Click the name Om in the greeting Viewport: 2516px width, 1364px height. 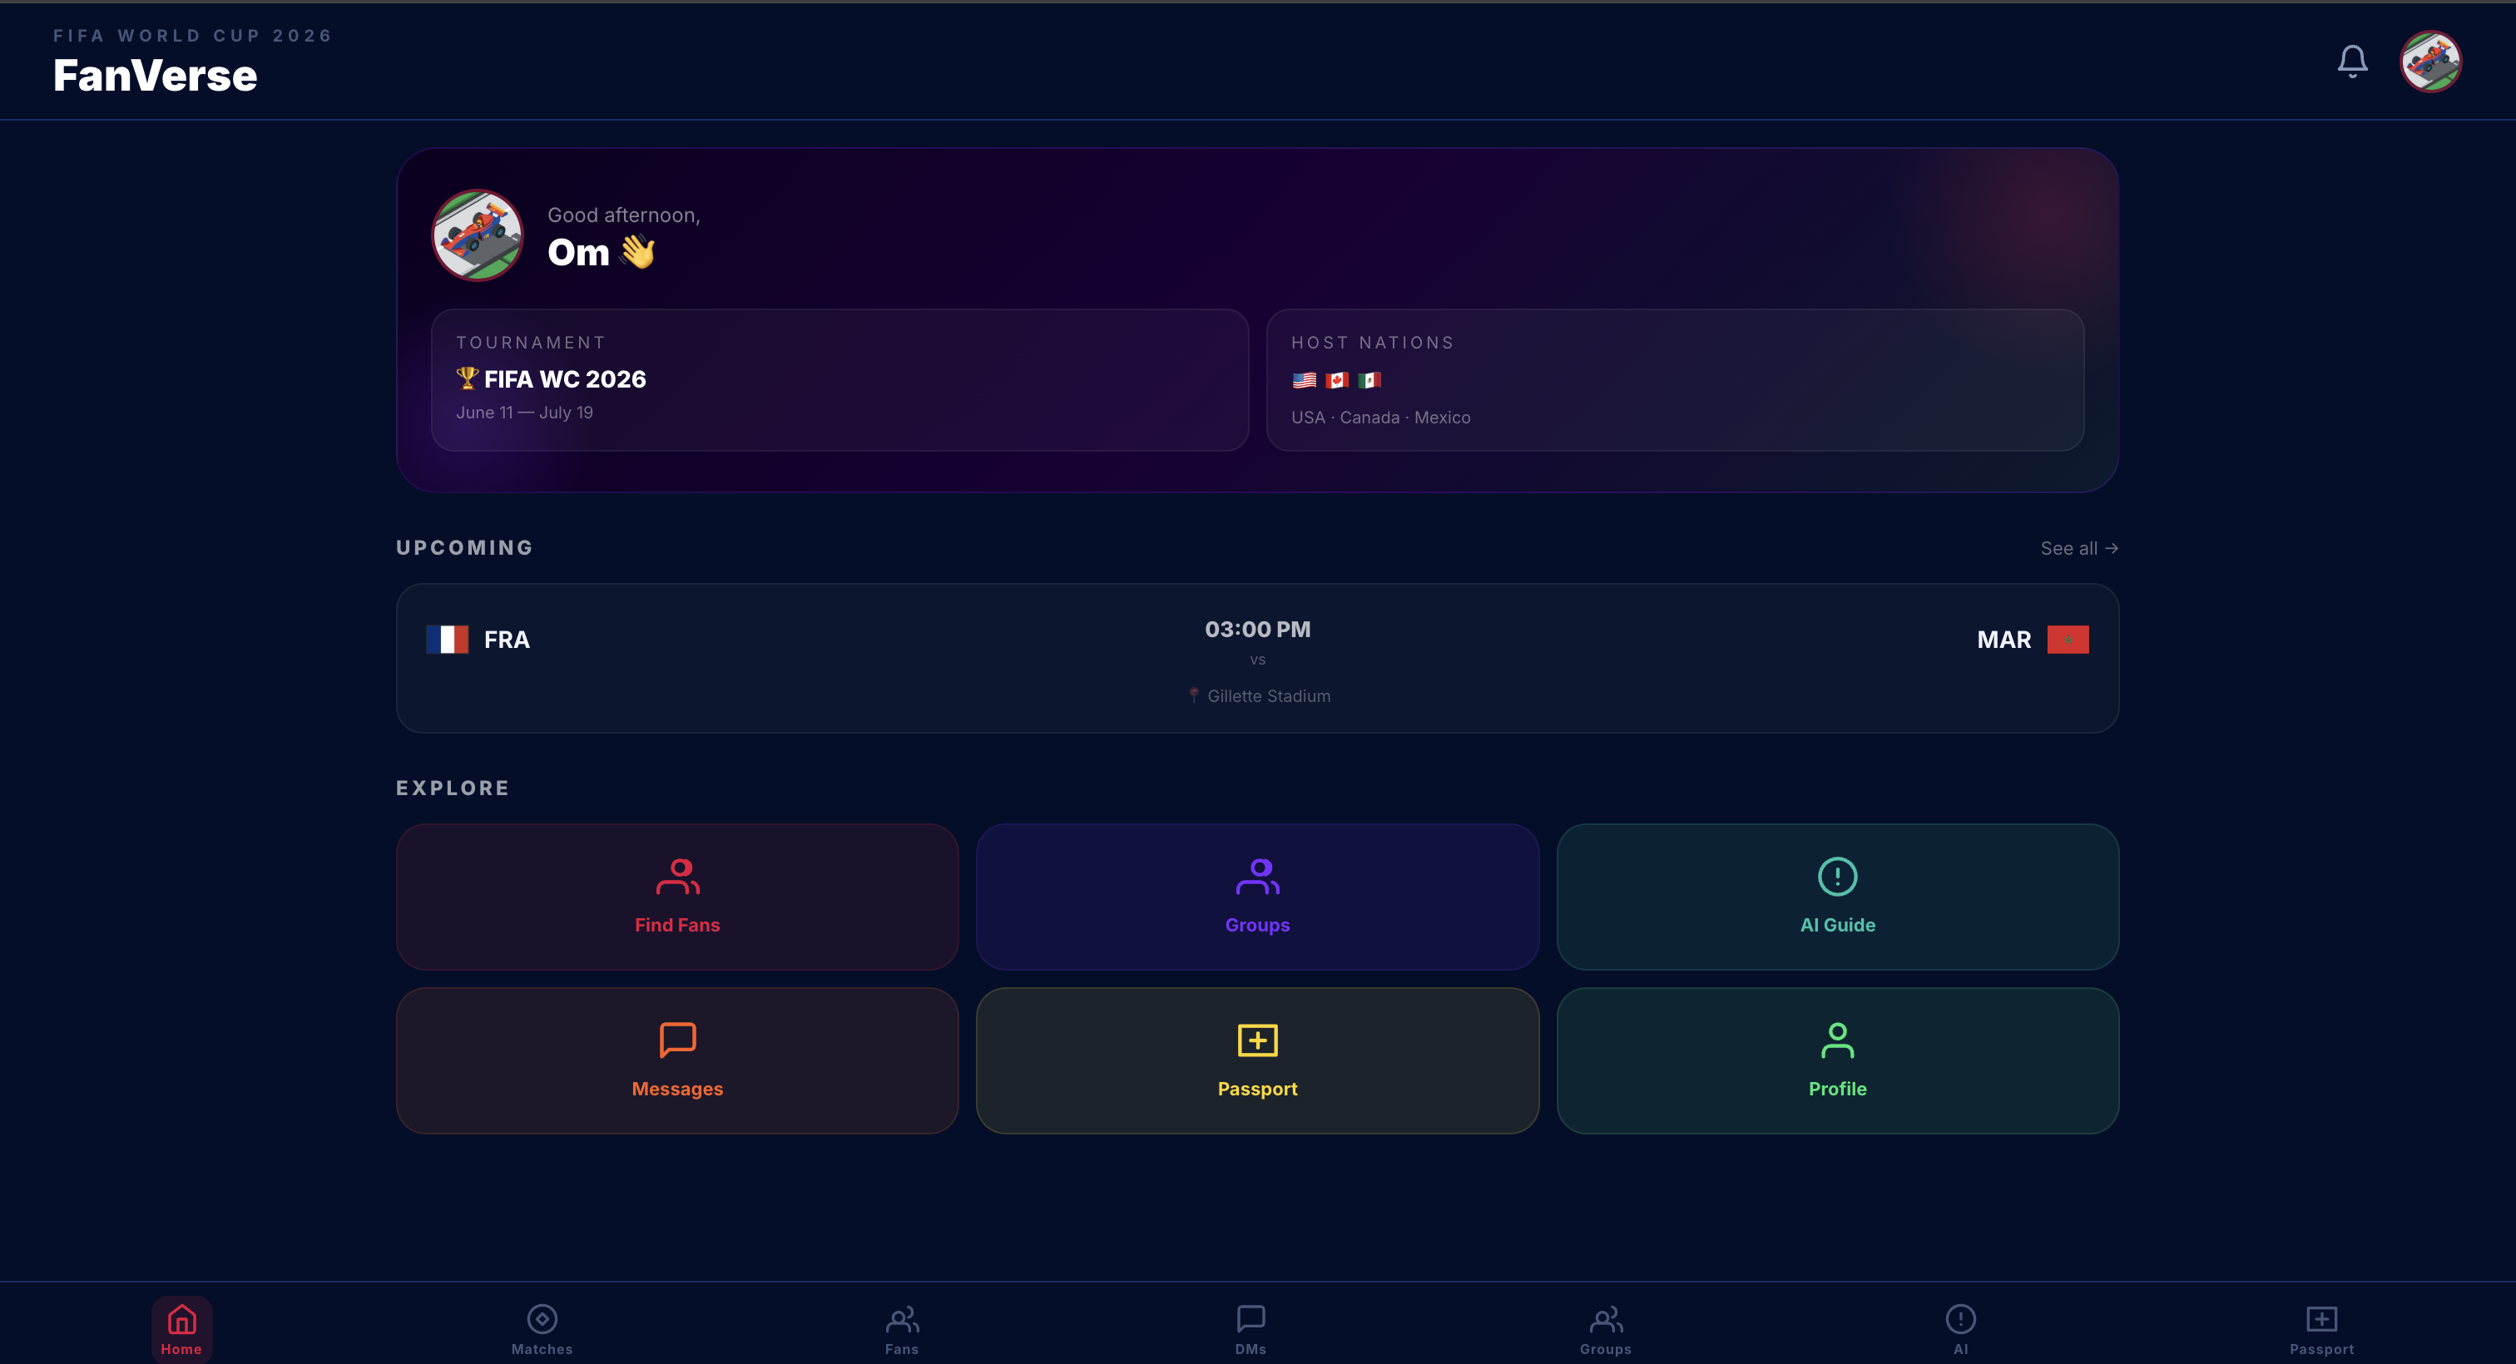[578, 253]
